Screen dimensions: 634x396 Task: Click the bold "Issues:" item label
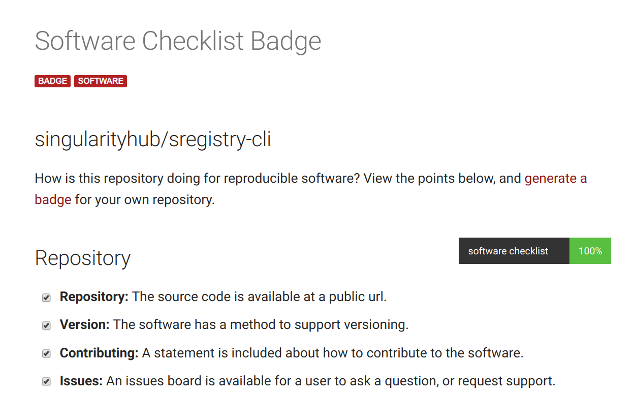pos(81,380)
